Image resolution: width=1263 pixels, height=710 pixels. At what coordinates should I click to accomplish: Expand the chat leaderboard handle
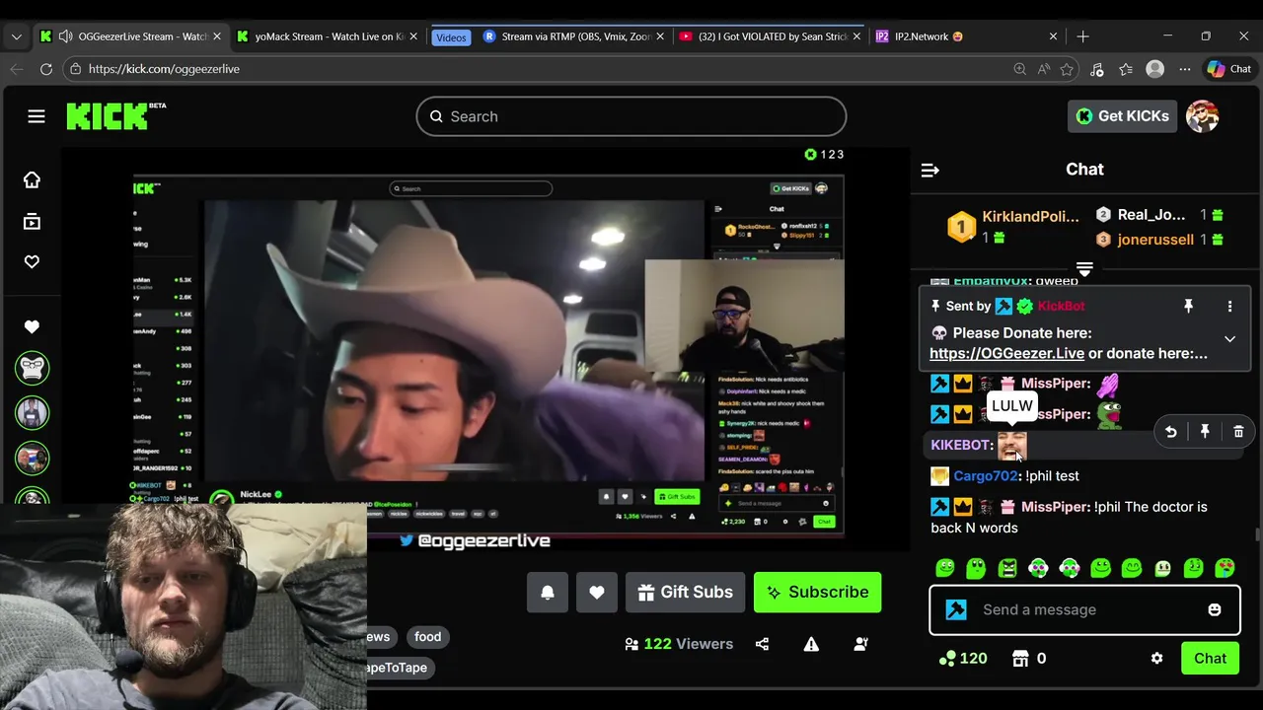[x=1084, y=268]
